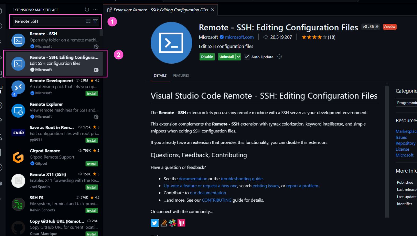417x236 pixels.
Task: Open the report a problem link
Action: point(302,186)
